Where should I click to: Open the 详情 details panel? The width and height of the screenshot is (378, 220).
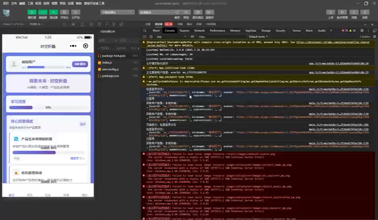[x=354, y=12]
